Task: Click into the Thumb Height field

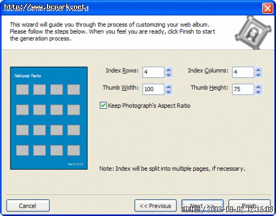Action: [243, 89]
